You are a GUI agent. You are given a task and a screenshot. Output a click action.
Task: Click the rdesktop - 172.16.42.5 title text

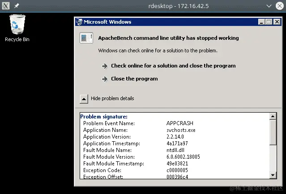click(179, 6)
